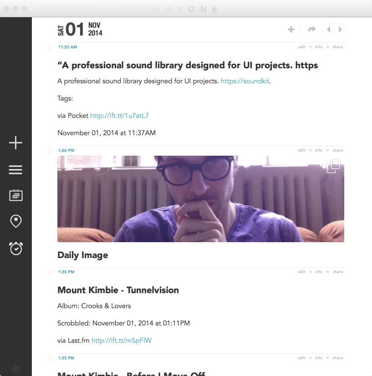Add a new entry using the toolbar plus icon
Viewport: 372px width, 376px height.
tap(290, 29)
